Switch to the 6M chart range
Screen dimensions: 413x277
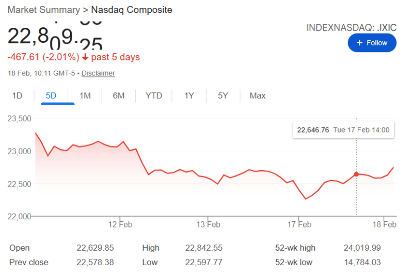[x=119, y=95]
